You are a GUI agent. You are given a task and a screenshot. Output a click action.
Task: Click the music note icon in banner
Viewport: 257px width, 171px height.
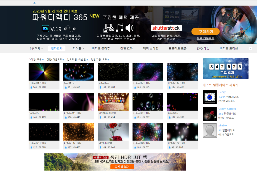coord(120,27)
